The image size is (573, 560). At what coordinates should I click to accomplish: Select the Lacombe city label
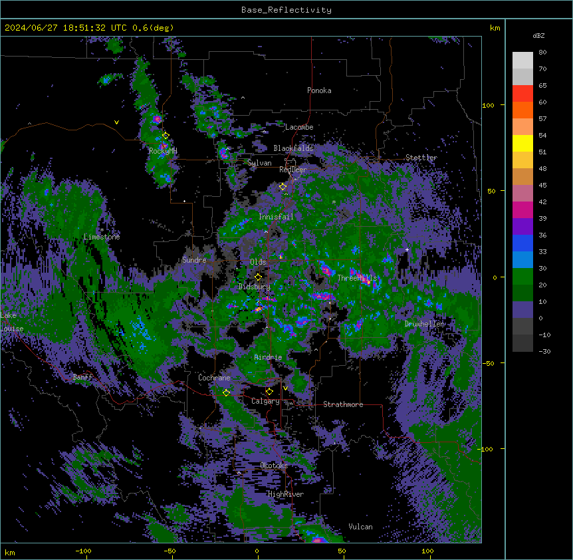pyautogui.click(x=299, y=127)
